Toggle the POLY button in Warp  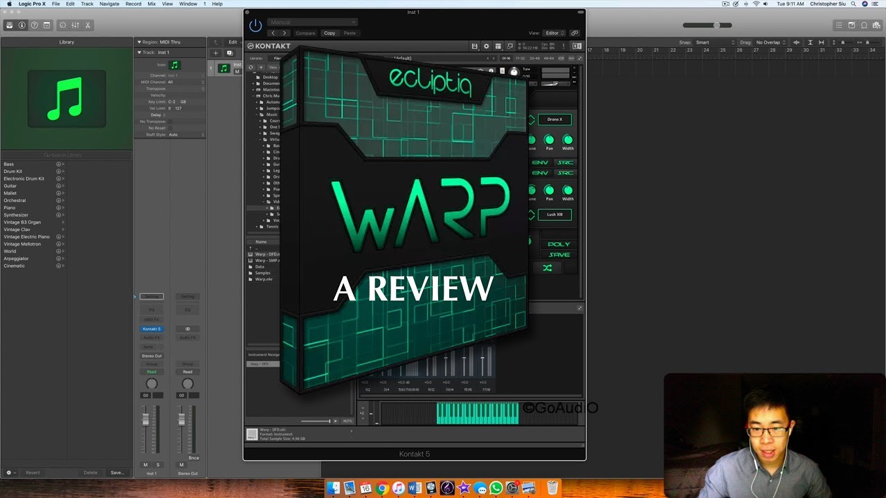click(x=559, y=244)
